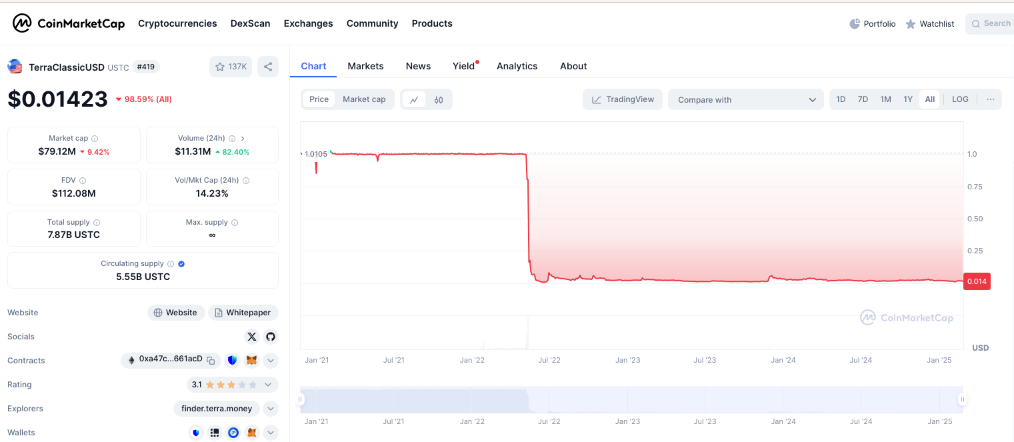Select the Chart tab
This screenshot has width=1014, height=442.
coord(313,66)
